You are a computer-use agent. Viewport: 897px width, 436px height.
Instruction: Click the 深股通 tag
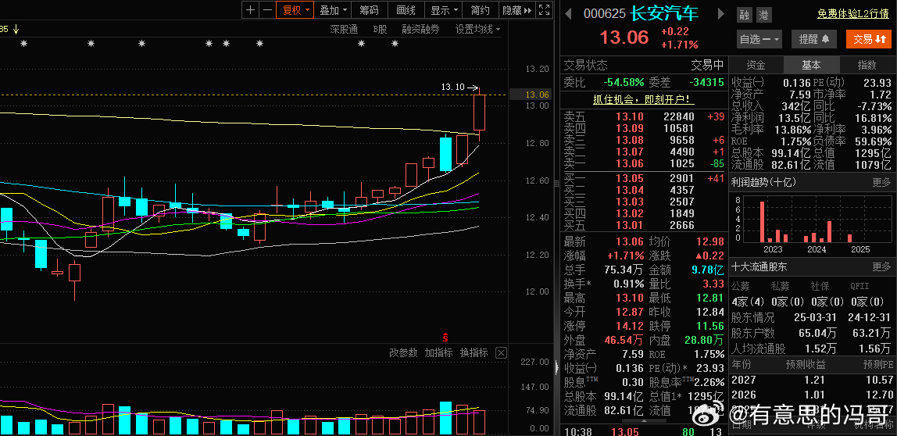pyautogui.click(x=344, y=29)
